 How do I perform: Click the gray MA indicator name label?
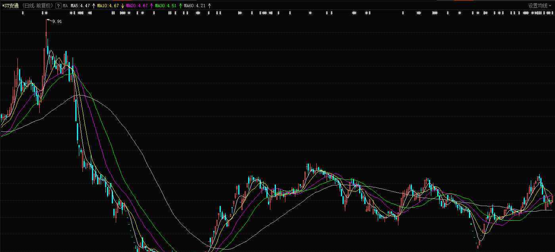(65, 6)
